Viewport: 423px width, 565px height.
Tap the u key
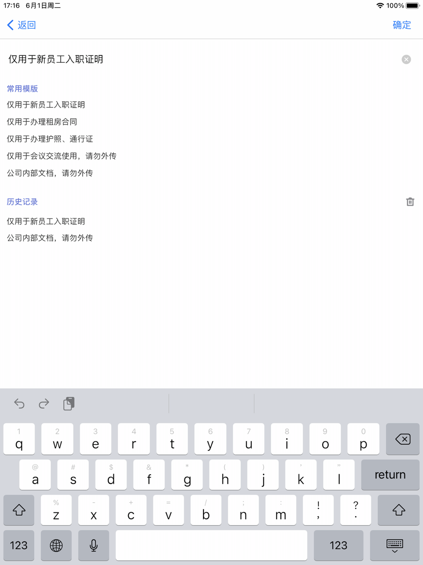pyautogui.click(x=249, y=439)
